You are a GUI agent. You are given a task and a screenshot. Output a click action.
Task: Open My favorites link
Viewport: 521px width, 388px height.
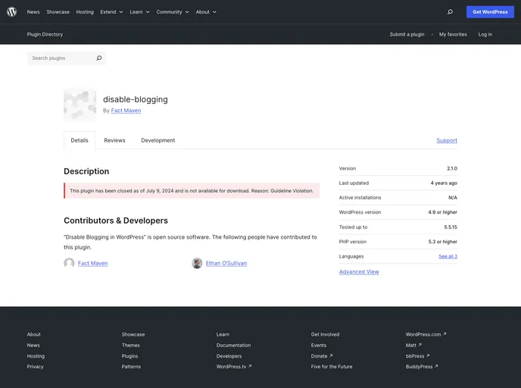pos(453,34)
